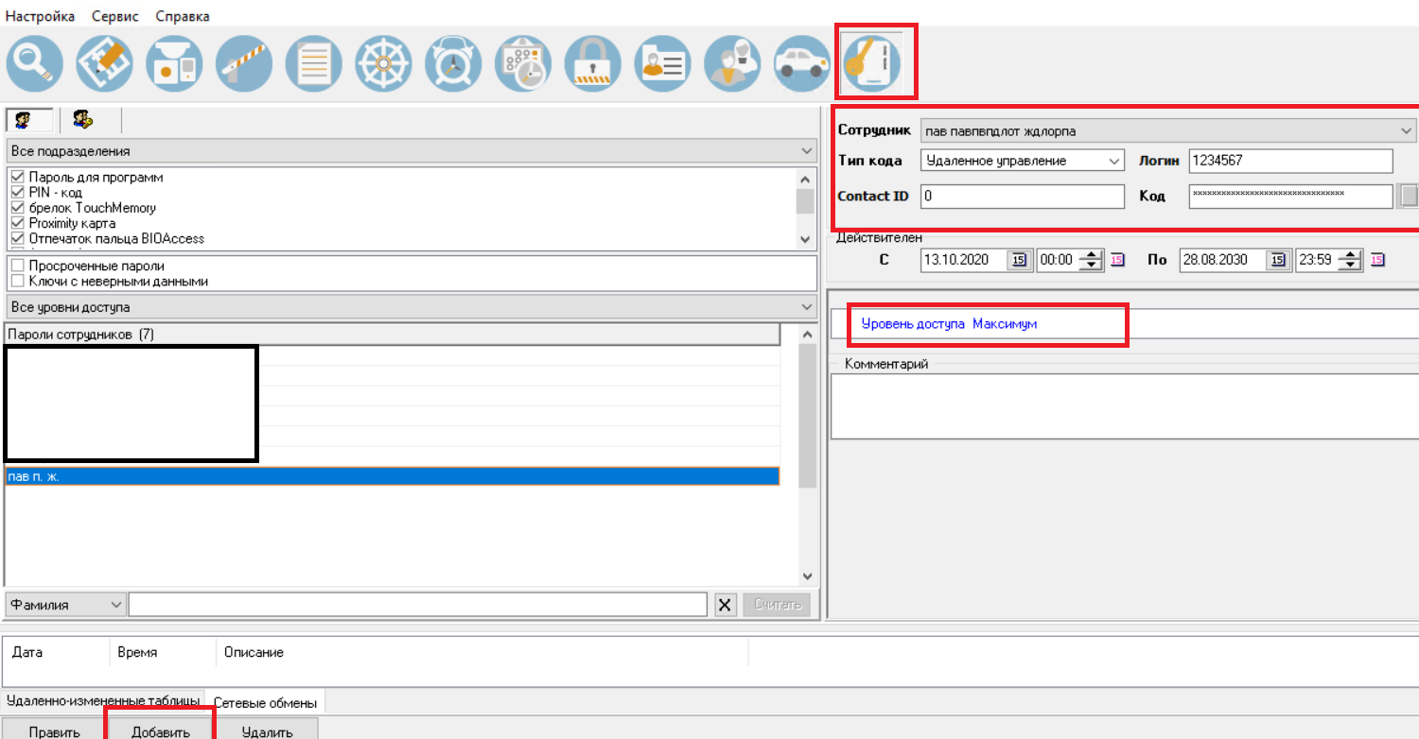Click pink calendar icon after 00:00 time

coord(1117,260)
